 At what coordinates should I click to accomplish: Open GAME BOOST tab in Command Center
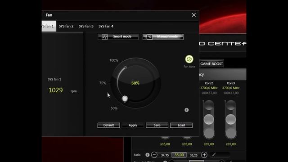coord(211,64)
